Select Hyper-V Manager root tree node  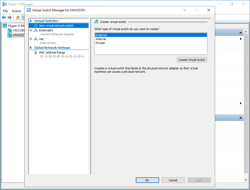(x=16, y=26)
